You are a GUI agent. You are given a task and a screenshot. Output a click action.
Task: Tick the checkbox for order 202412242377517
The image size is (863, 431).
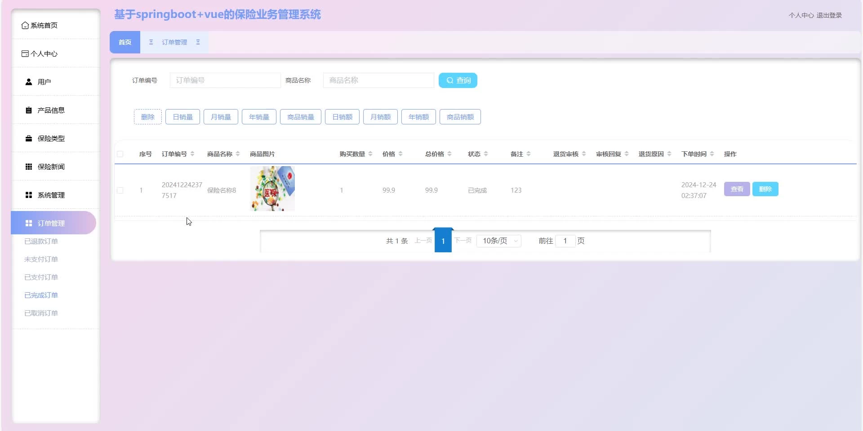point(120,190)
